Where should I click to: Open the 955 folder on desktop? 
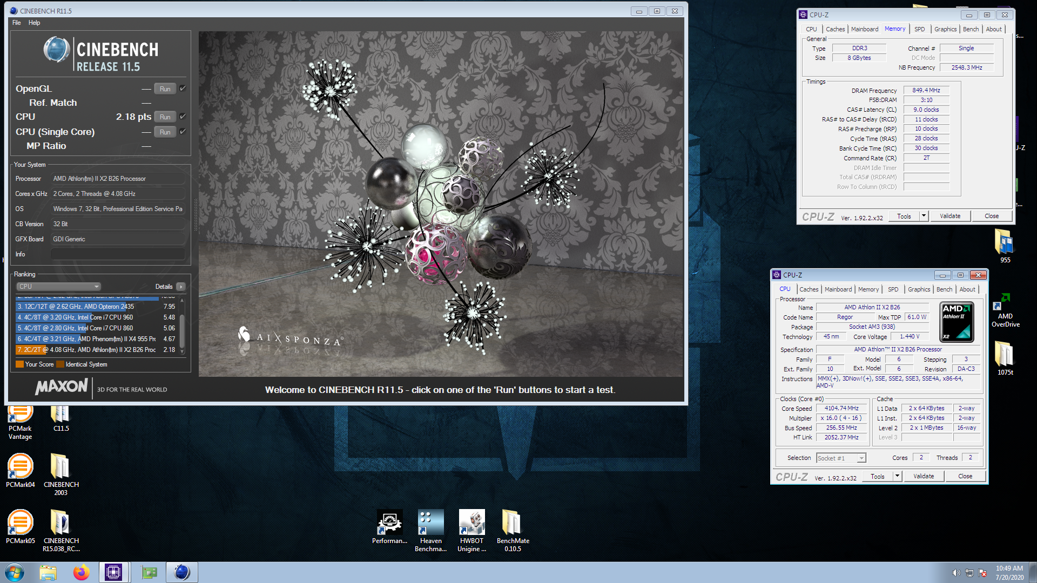1005,246
